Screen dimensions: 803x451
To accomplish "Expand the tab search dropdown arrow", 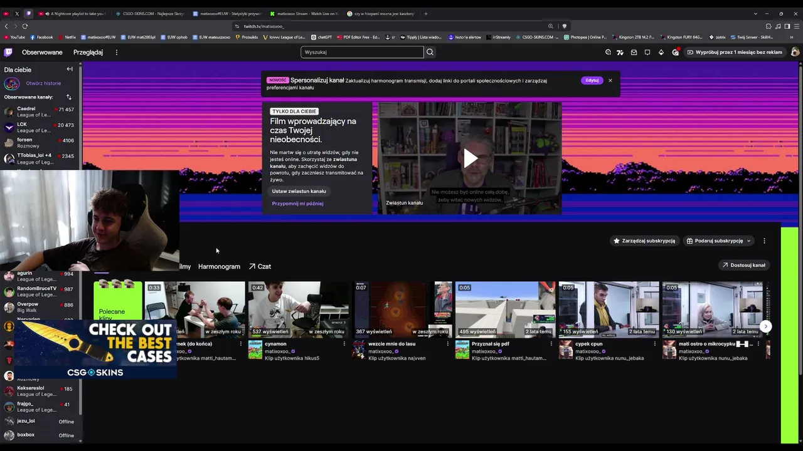I will pyautogui.click(x=755, y=13).
